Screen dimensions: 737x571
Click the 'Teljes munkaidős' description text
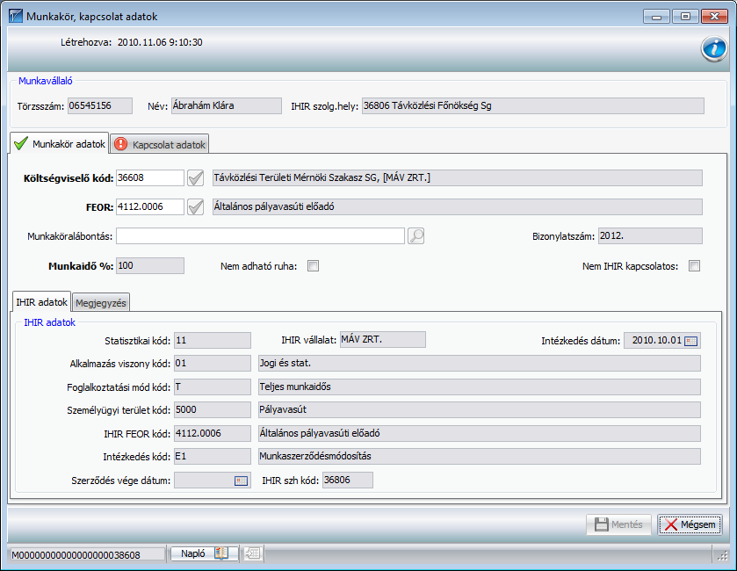click(295, 387)
